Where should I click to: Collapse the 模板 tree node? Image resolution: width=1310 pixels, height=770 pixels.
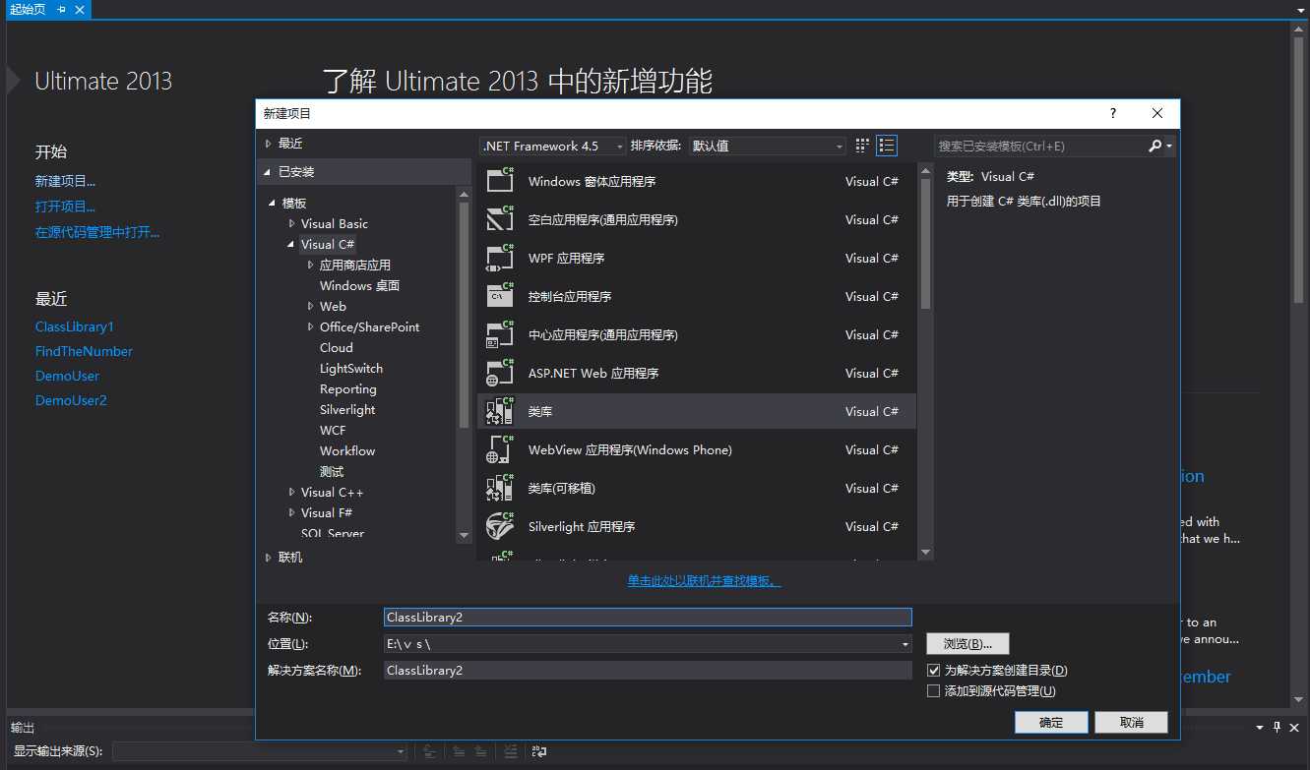pos(273,203)
